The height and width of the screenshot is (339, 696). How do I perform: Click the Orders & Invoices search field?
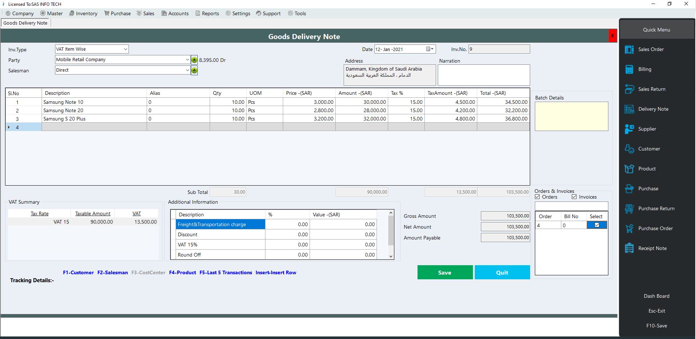pyautogui.click(x=571, y=206)
